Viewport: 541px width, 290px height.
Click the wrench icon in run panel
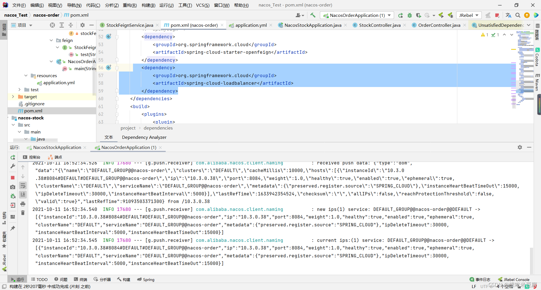(13, 166)
